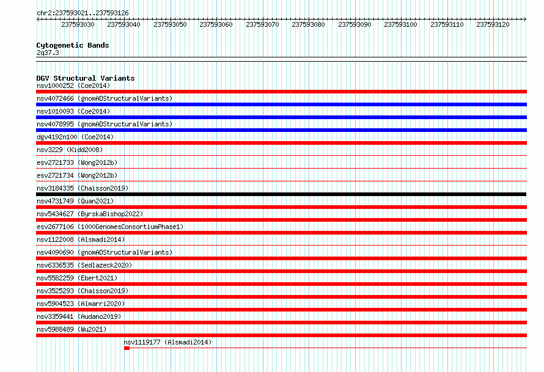The image size is (544, 372).
Task: Click ruler position 237593080
Action: click(x=309, y=24)
